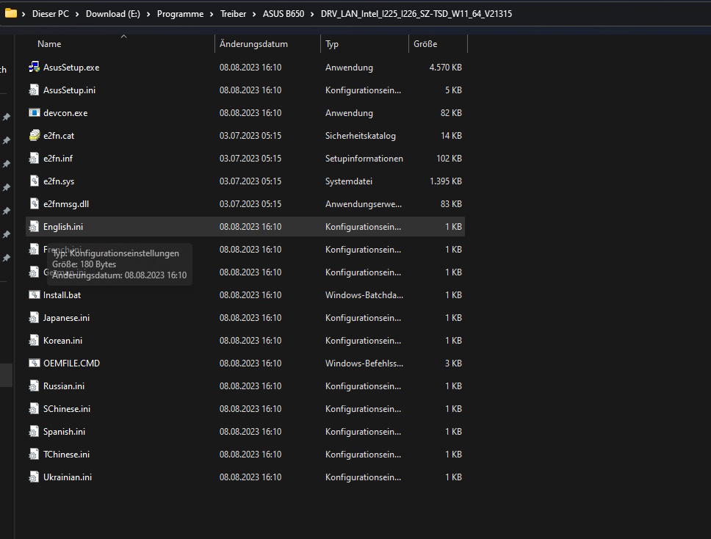Select the Ukrainian.ini file name
The image size is (711, 539).
[x=67, y=477]
